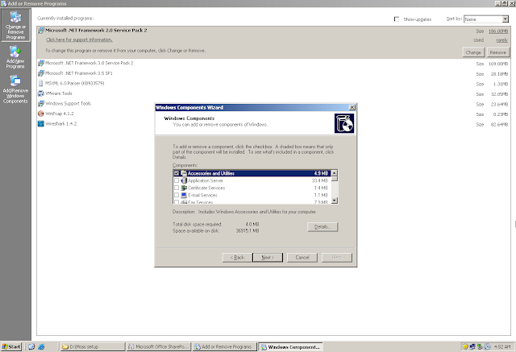Image resolution: width=516 pixels, height=352 pixels.
Task: Select WinPcap 4.1.2 entry
Action: [x=60, y=114]
